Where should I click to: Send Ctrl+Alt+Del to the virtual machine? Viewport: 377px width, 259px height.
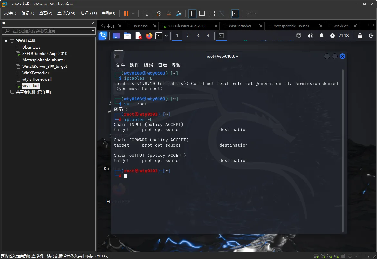pyautogui.click(x=145, y=14)
